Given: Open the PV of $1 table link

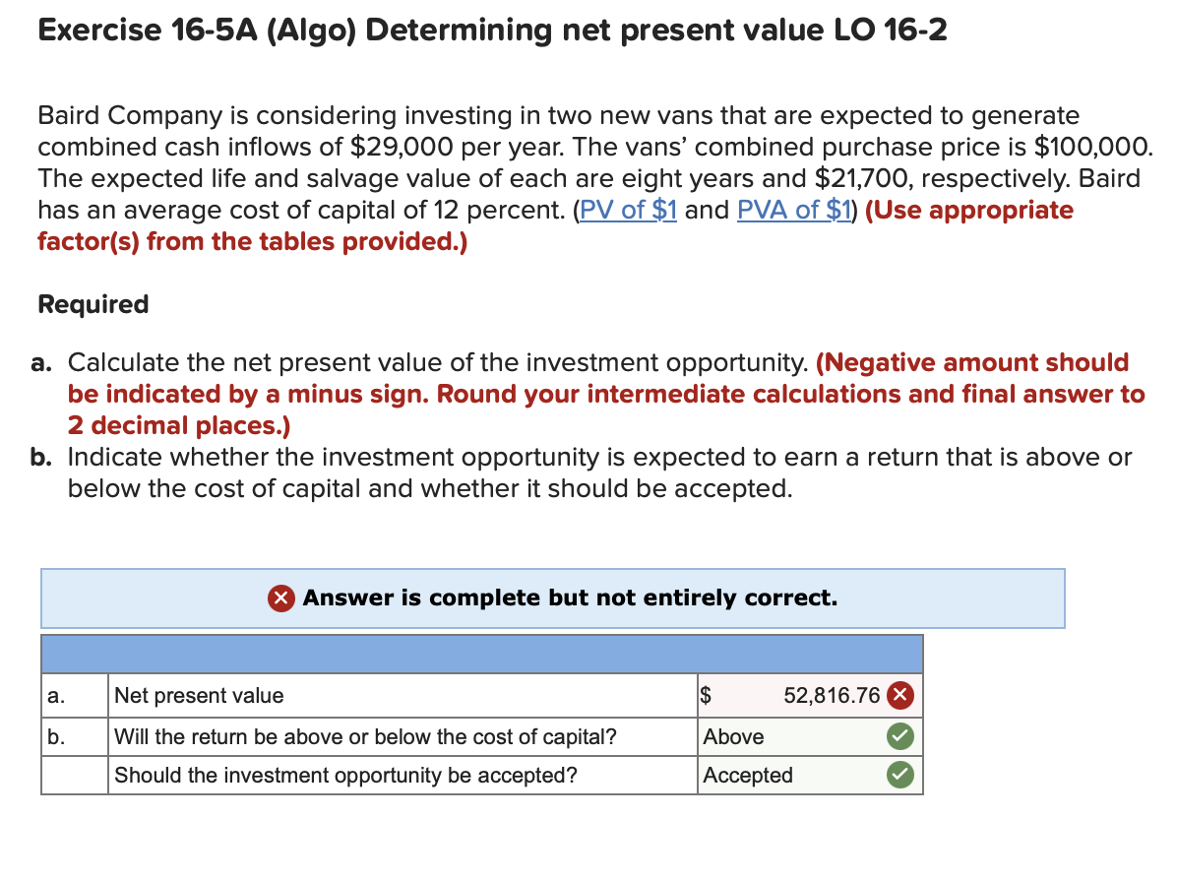Looking at the screenshot, I should pos(627,210).
